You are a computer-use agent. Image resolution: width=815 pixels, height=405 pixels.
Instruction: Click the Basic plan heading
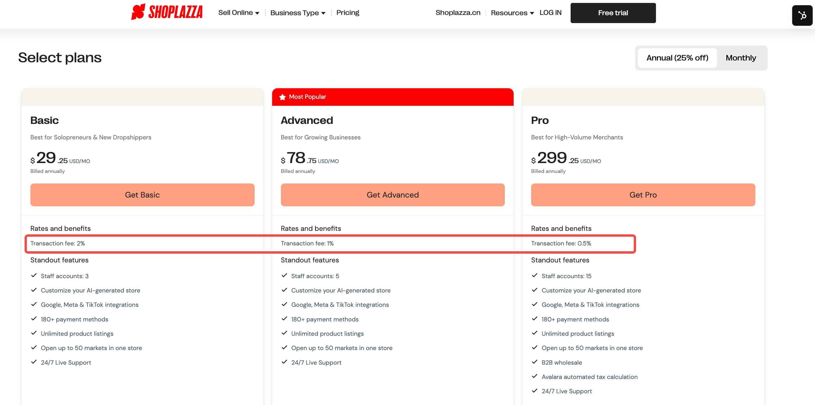(45, 120)
